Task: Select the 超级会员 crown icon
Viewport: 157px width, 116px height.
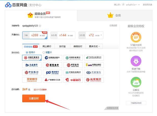Action: pyautogui.click(x=30, y=15)
